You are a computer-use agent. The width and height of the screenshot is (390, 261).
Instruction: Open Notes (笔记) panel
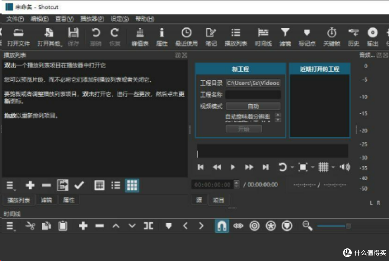click(211, 37)
